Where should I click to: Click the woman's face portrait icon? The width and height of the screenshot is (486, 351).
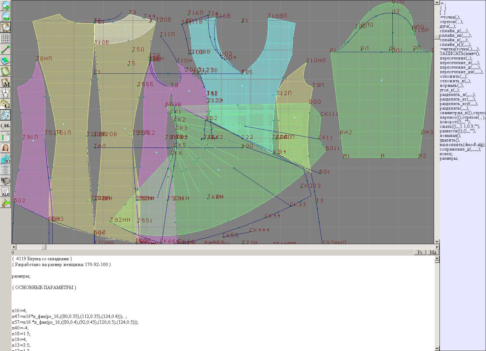5,148
